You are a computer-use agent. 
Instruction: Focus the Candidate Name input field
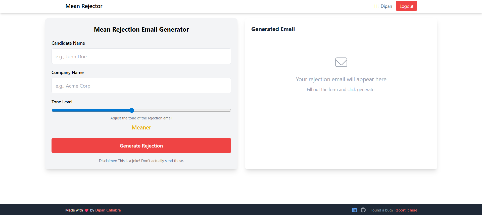141,56
